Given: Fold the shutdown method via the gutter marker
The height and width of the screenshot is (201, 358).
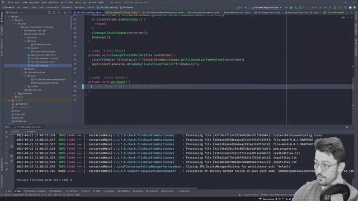Looking at the screenshot, I should (84, 82).
